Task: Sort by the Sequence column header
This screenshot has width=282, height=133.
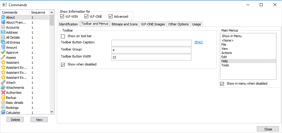Action: pos(38,12)
